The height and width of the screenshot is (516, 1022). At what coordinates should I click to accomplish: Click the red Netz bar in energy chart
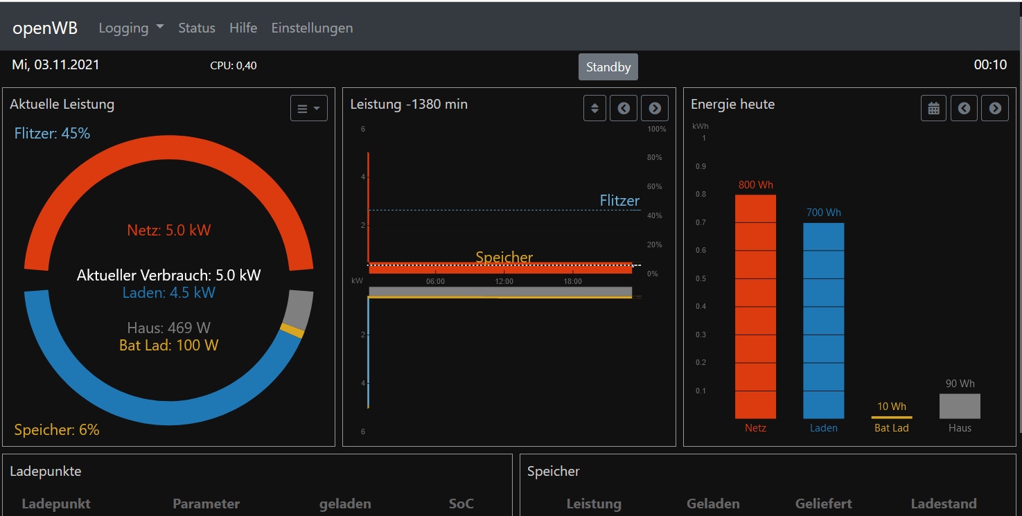[x=755, y=306]
